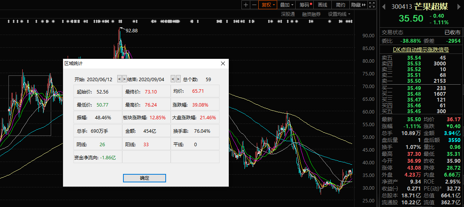Open the 深股通 tab
Screen dimensions: 464x207
tap(288, 14)
